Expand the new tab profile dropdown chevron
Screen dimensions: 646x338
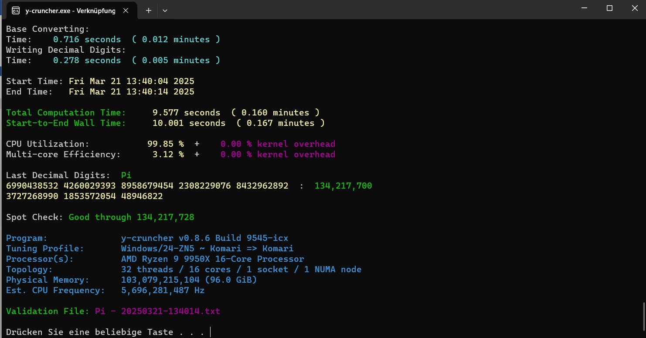165,10
